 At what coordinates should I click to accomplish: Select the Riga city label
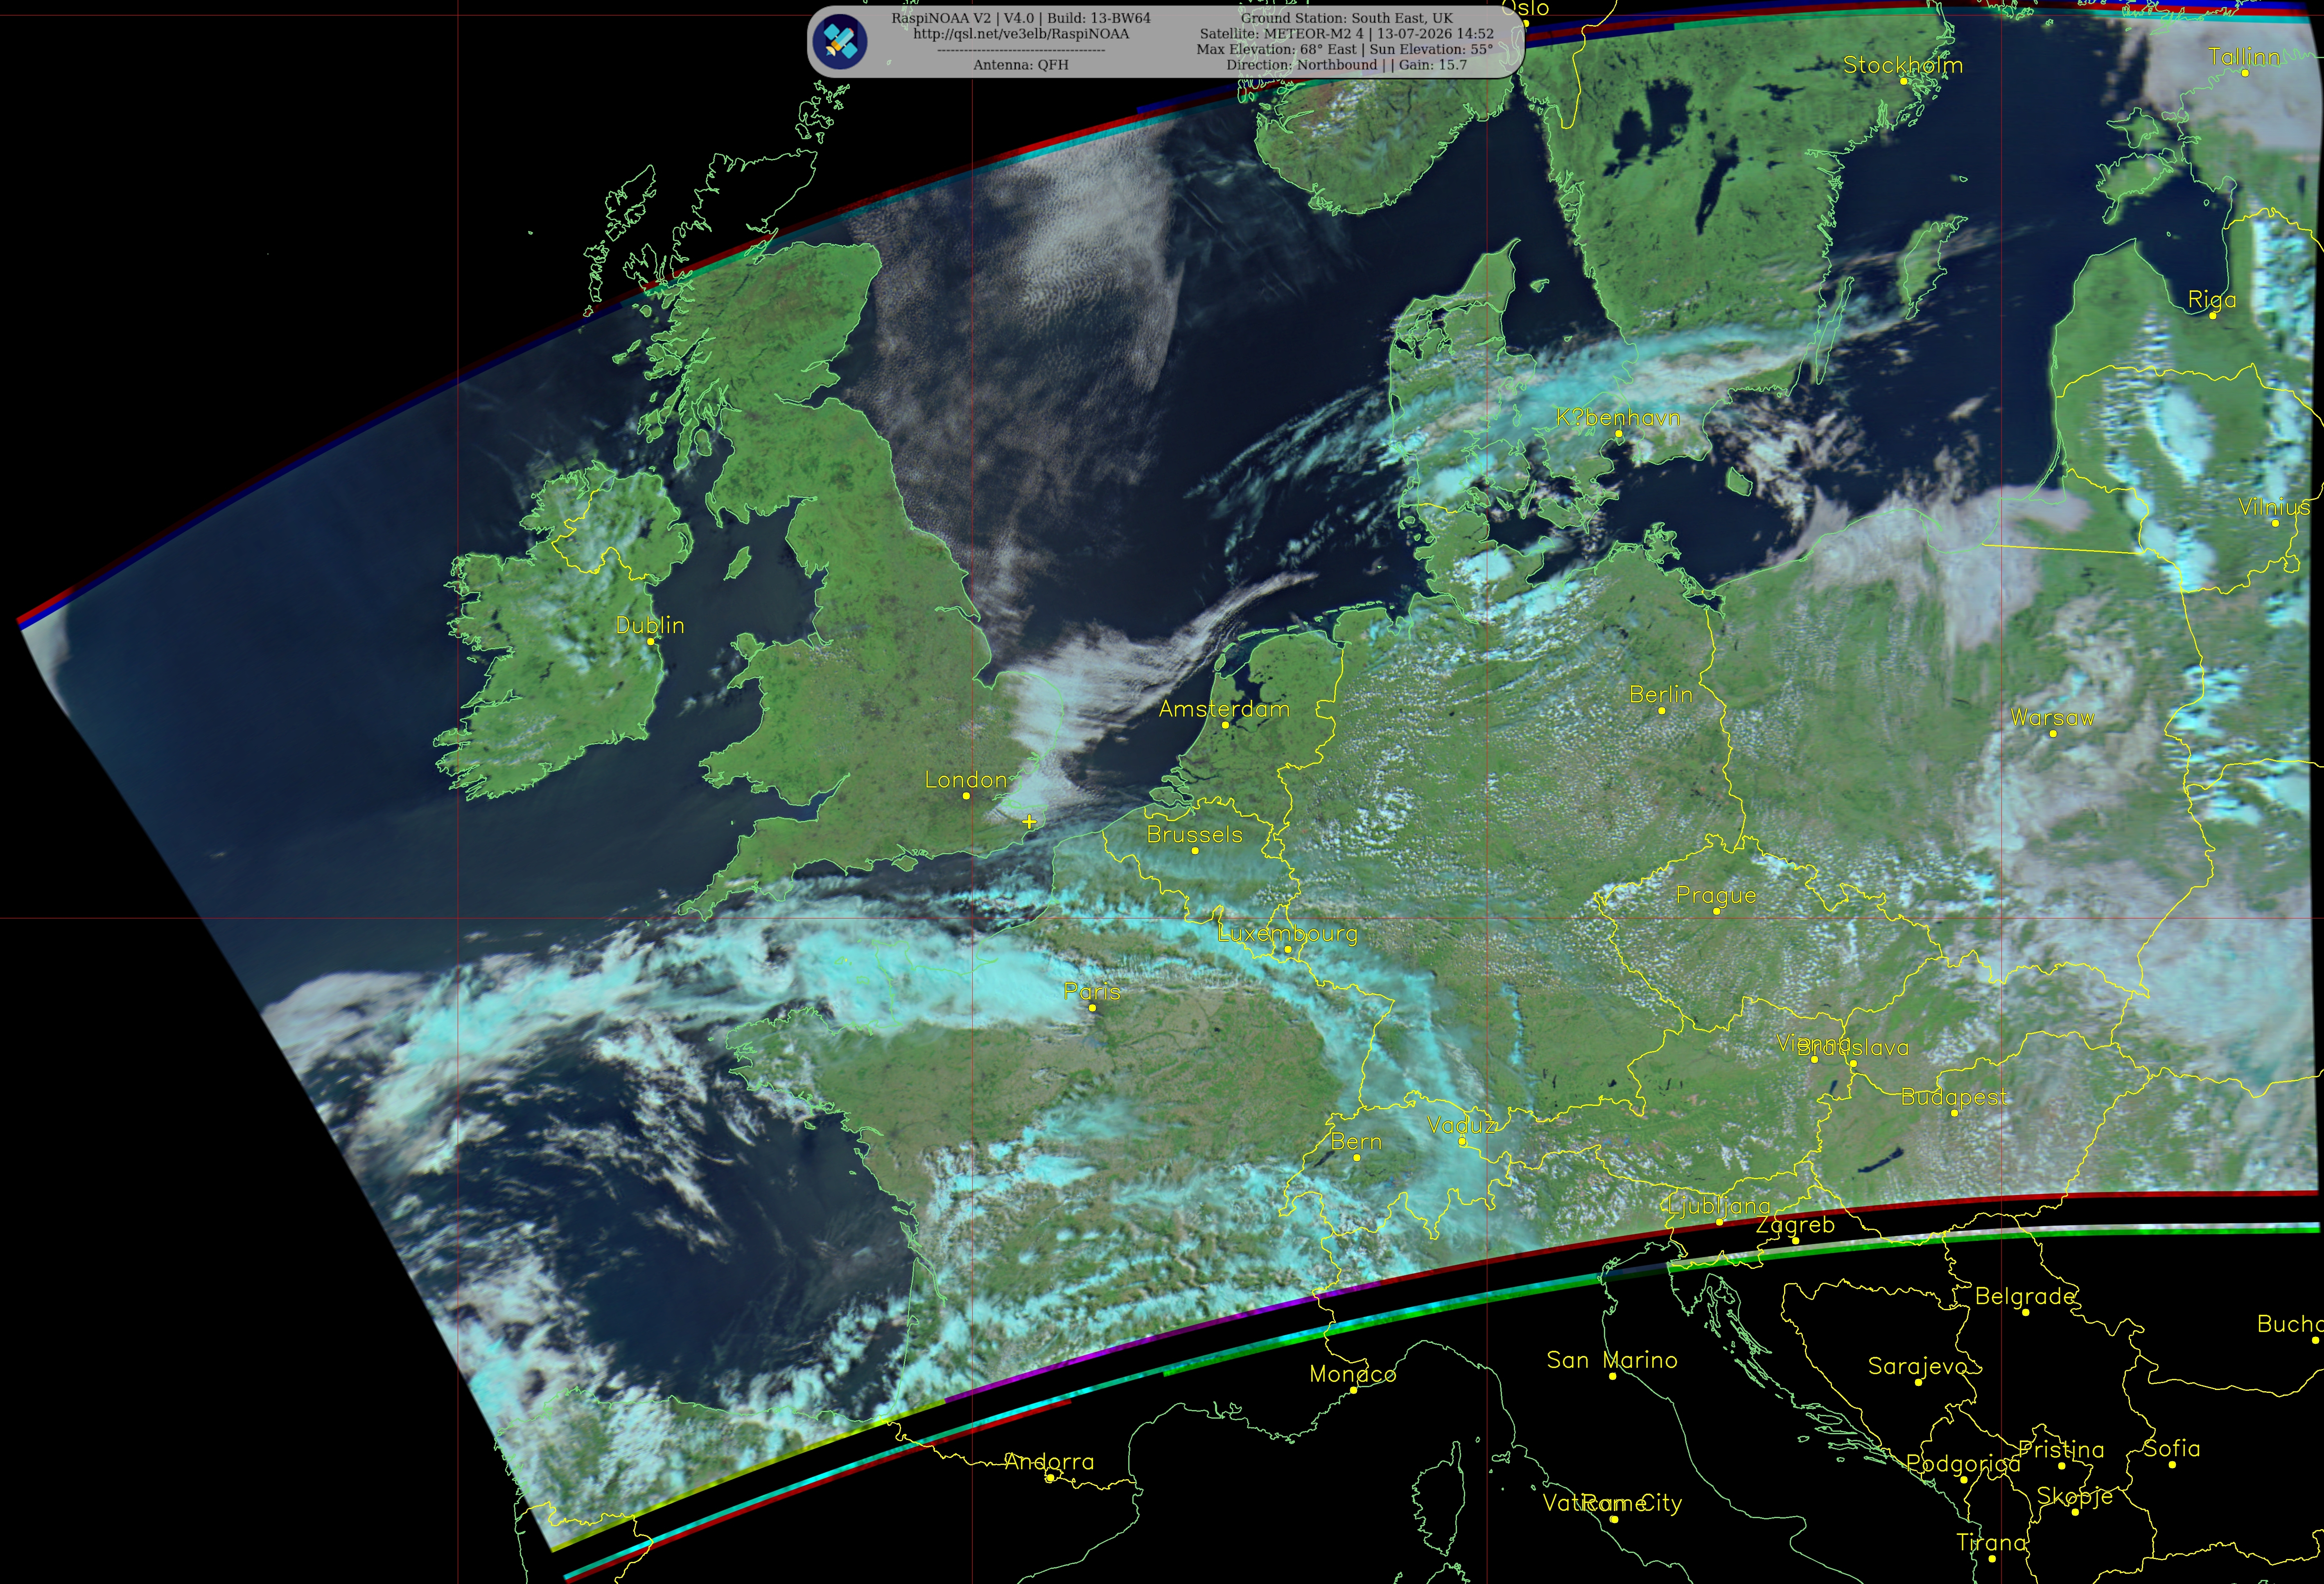[x=2212, y=300]
